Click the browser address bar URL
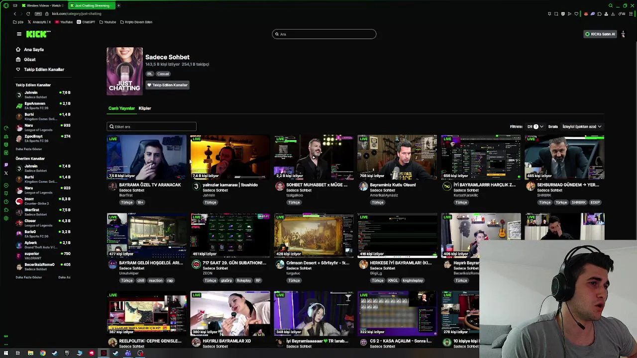The width and height of the screenshot is (637, 358). pyautogui.click(x=77, y=13)
